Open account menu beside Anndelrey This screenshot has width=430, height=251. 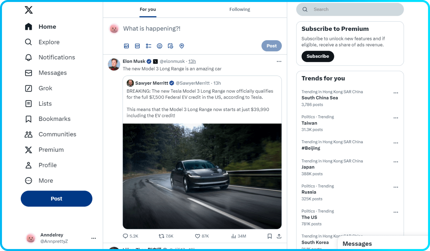[x=94, y=239]
